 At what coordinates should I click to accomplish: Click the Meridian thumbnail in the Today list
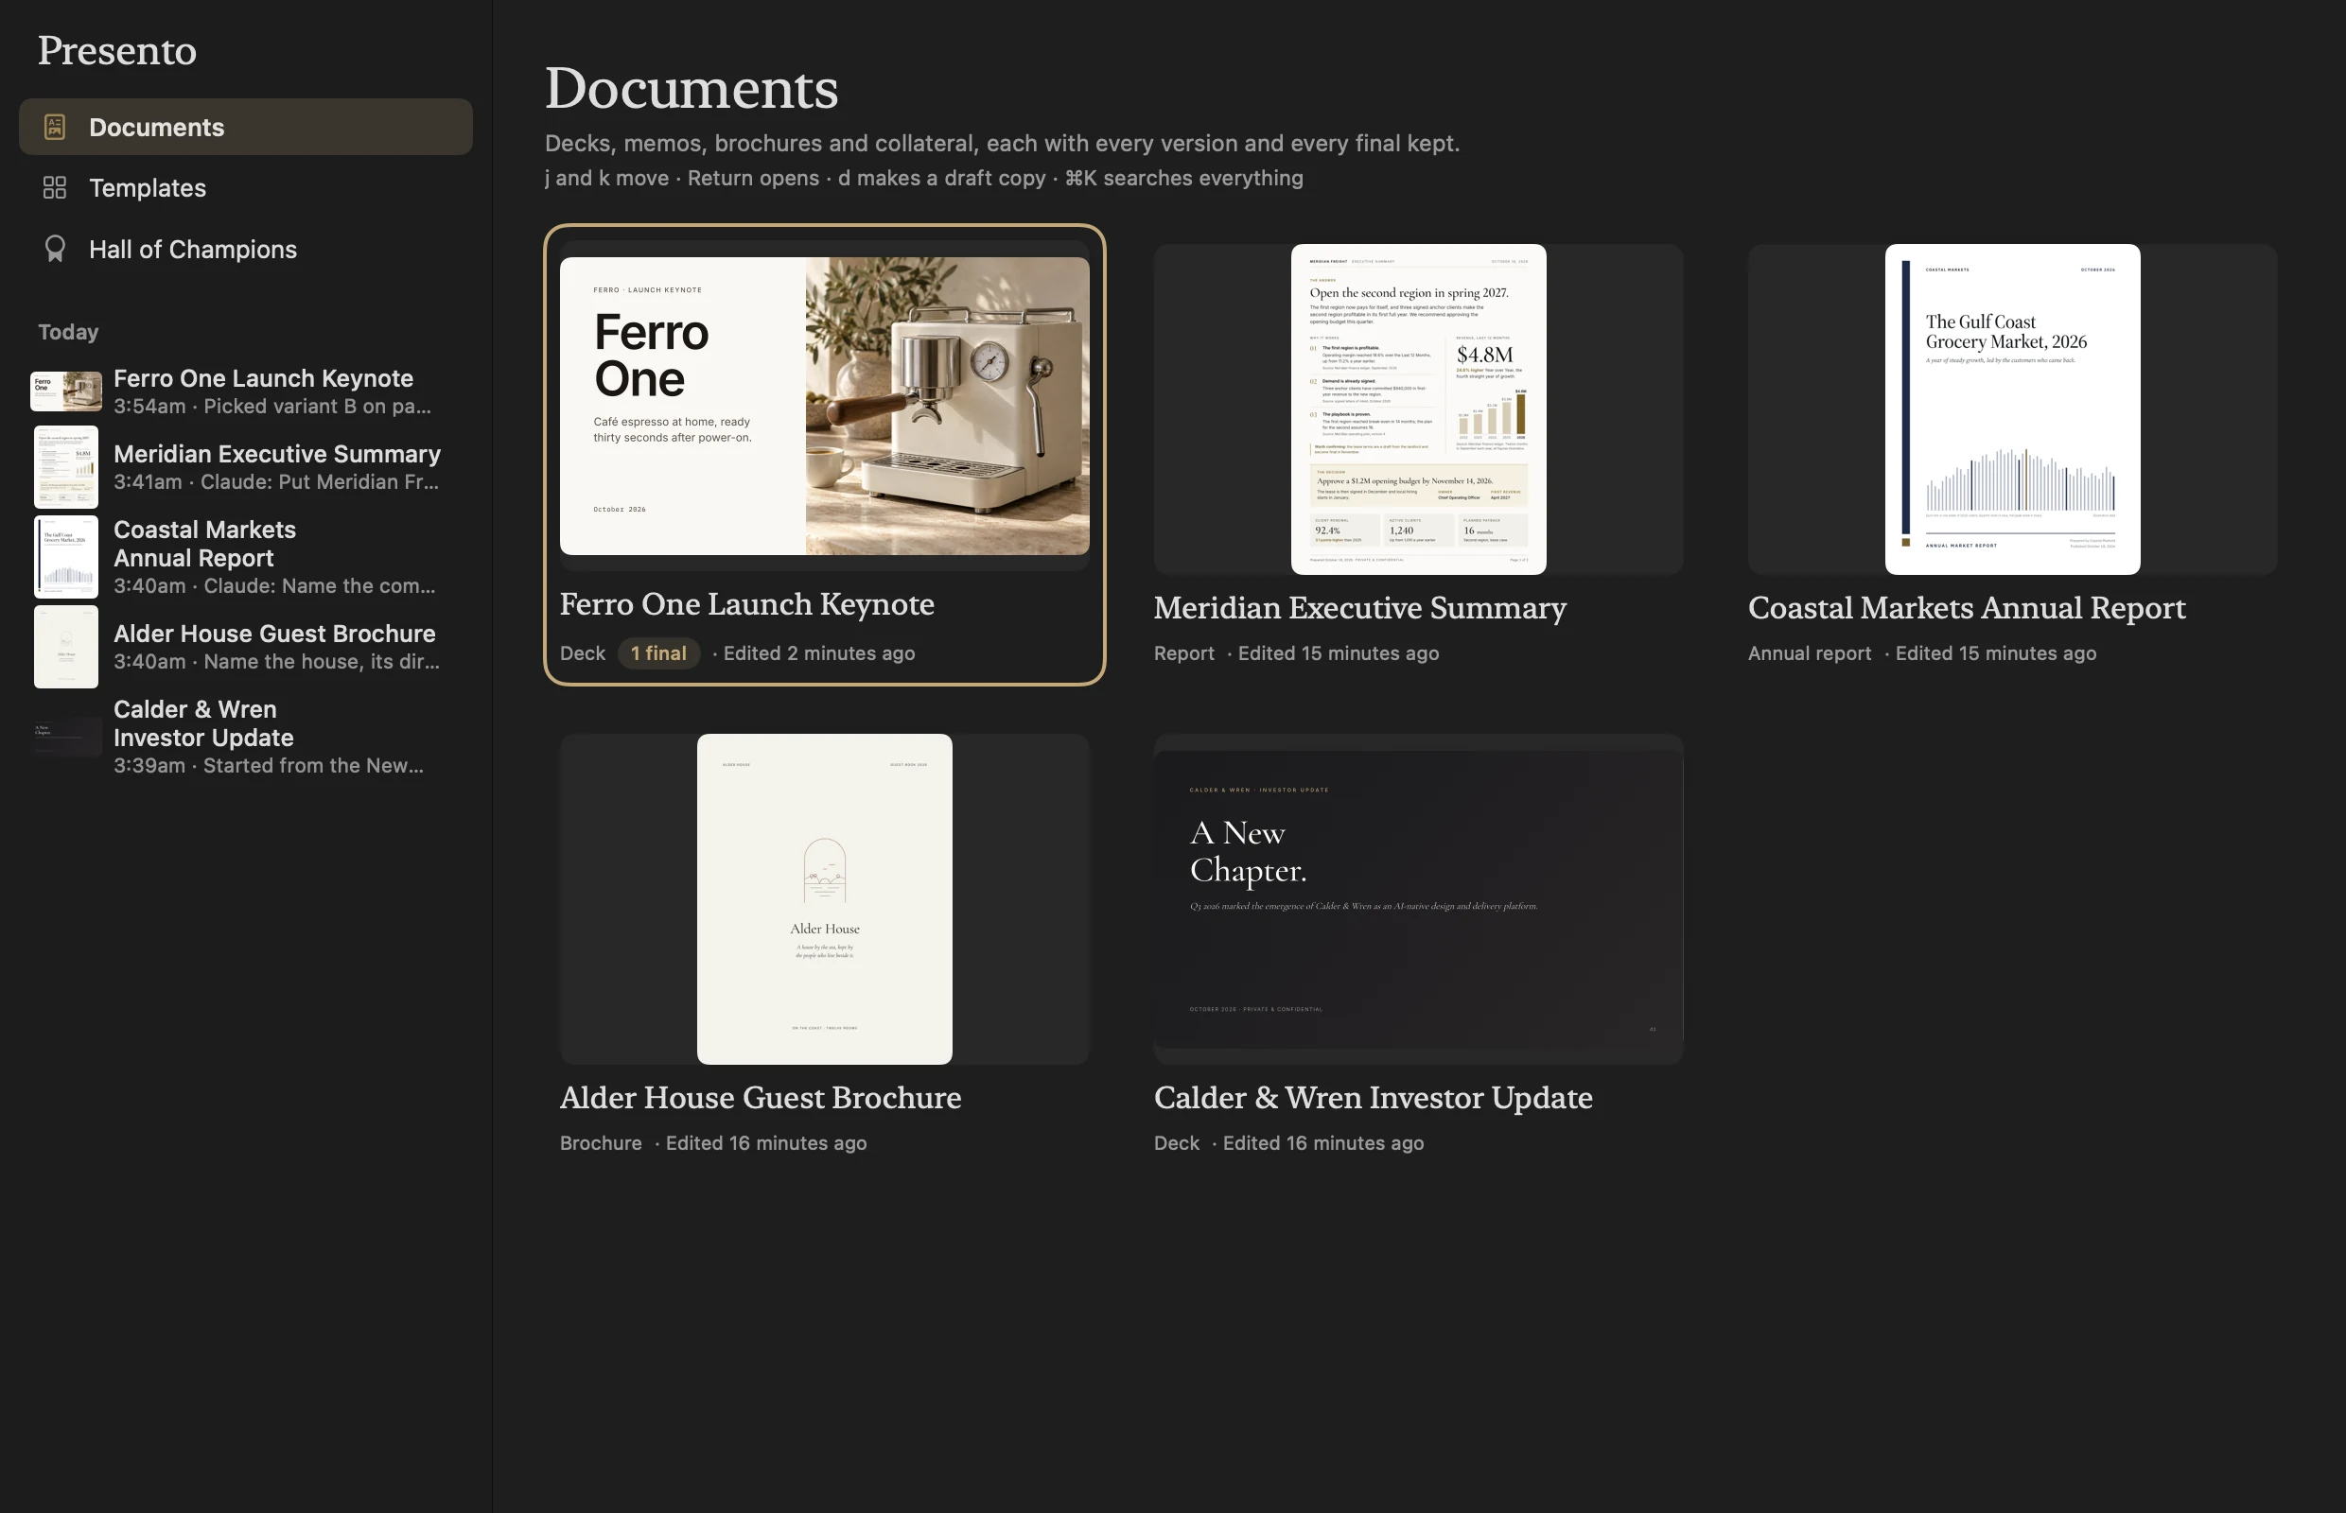point(66,467)
